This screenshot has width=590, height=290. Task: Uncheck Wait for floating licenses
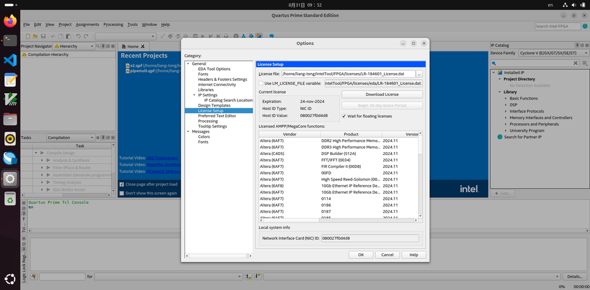(x=344, y=116)
